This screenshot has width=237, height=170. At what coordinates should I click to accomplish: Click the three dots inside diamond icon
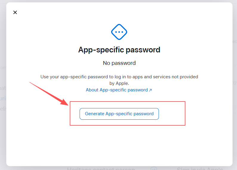coord(119,32)
